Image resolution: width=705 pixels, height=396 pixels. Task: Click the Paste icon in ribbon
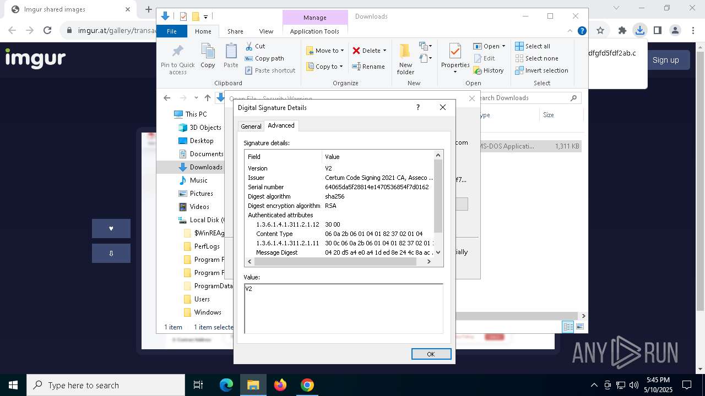pyautogui.click(x=231, y=52)
